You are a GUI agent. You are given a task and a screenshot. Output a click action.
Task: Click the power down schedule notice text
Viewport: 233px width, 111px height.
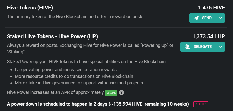98,104
